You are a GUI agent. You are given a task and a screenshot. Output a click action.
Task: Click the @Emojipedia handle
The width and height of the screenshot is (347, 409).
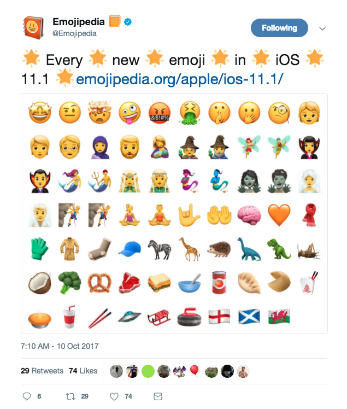[74, 33]
